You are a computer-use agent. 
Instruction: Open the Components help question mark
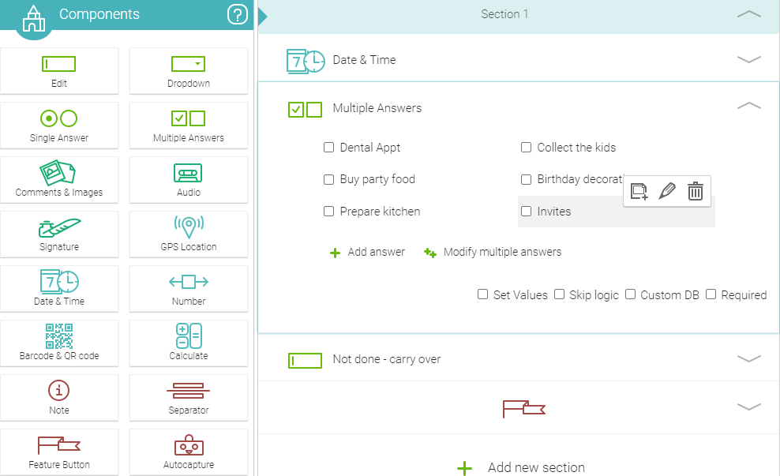238,14
